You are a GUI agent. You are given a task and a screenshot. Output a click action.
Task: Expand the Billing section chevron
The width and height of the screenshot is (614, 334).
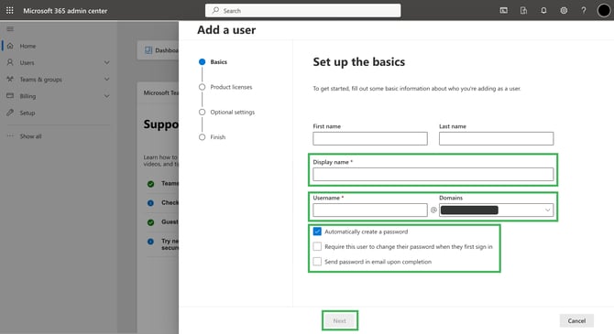pos(106,96)
